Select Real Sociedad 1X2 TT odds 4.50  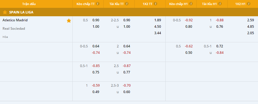tap(158, 27)
